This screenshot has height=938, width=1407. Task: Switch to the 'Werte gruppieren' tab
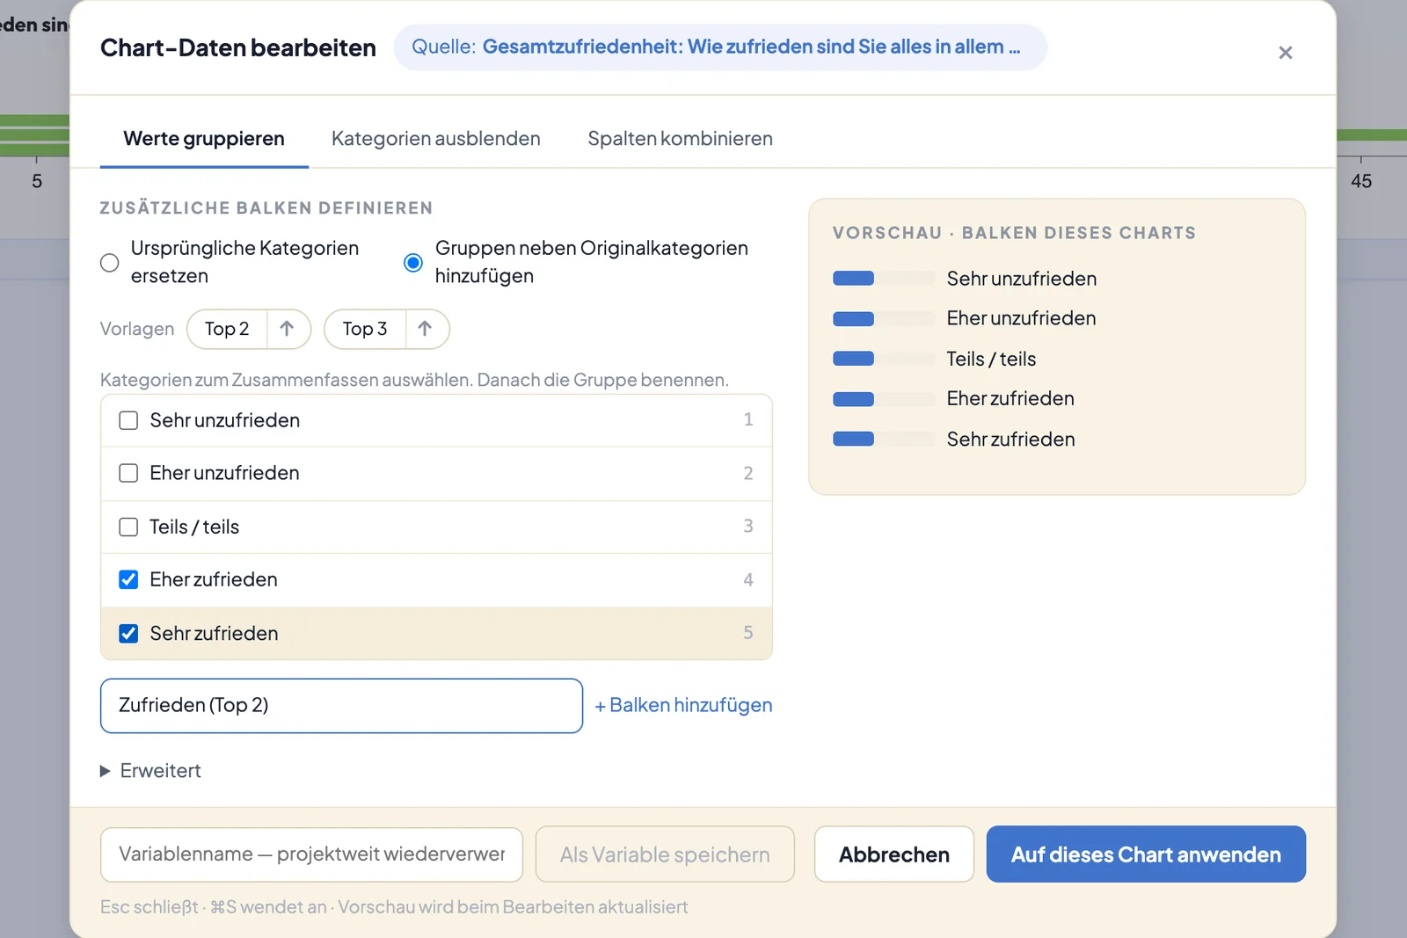[x=204, y=139]
